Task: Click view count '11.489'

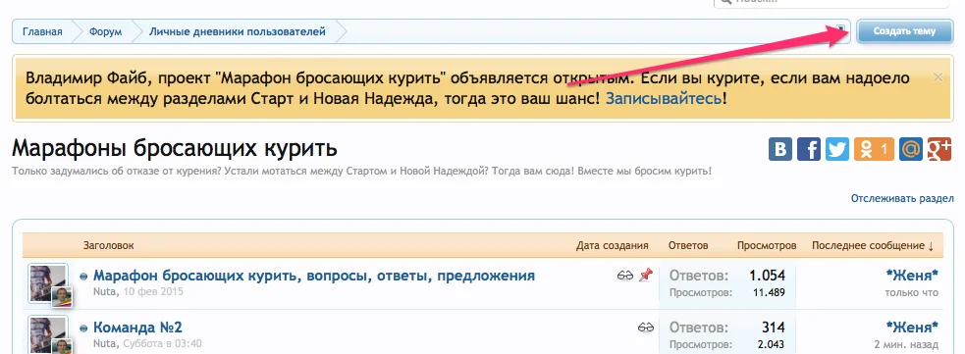Action: (x=769, y=292)
